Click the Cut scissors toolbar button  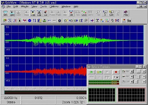[45, 13]
